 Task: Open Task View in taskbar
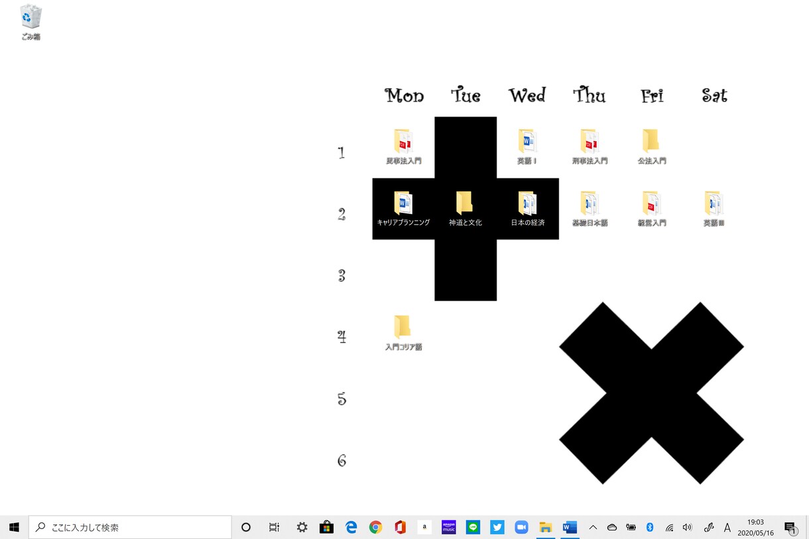(274, 527)
